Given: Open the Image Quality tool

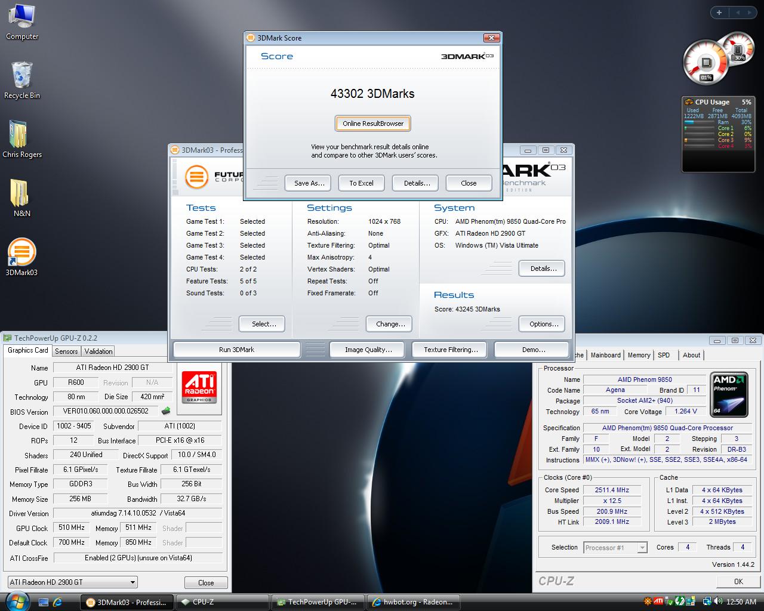Looking at the screenshot, I should tap(368, 350).
